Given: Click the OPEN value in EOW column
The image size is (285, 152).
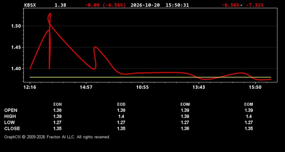Looking at the screenshot, I should (x=185, y=110).
